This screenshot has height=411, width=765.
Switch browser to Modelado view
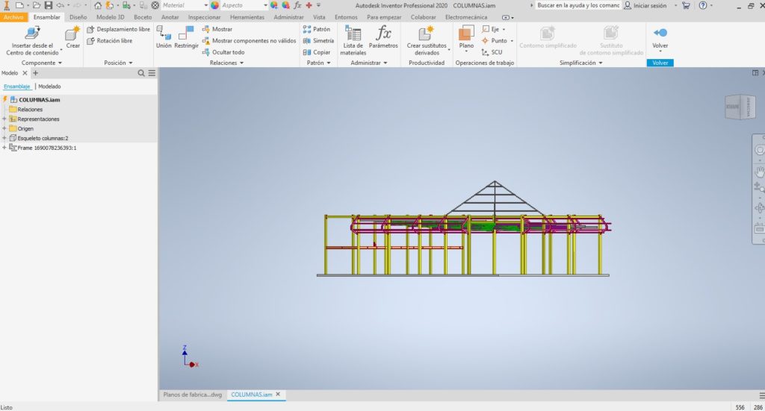pyautogui.click(x=49, y=87)
